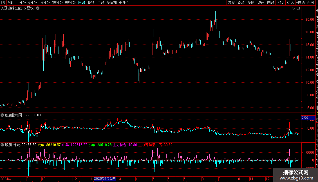This screenshot has height=182, width=318.
Task: Toggle the left sidebar panel icon
Action: pos(3,3)
